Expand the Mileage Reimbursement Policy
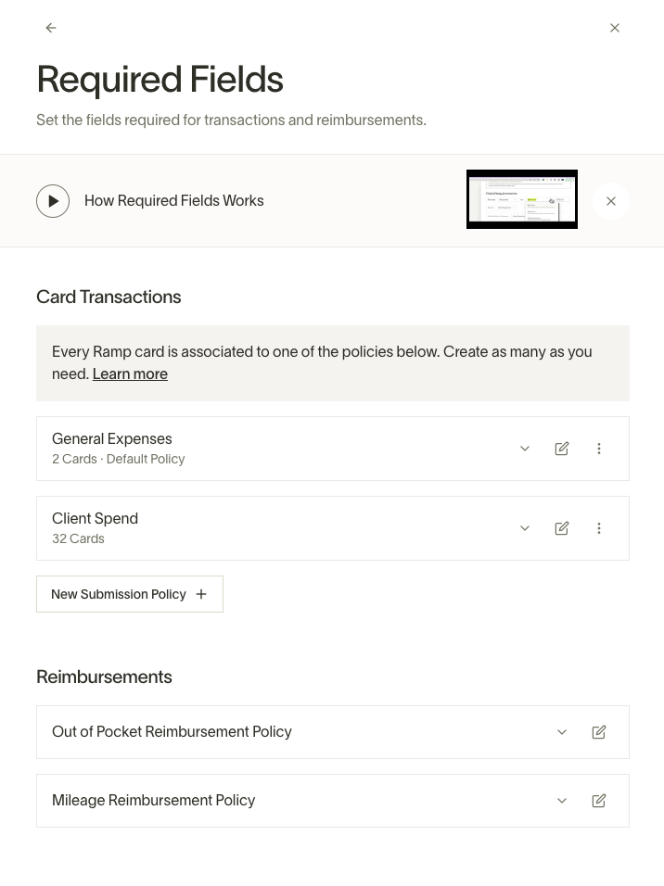 [x=562, y=801]
